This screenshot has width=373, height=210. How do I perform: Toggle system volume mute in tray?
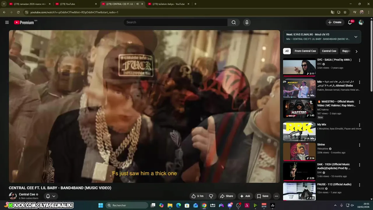(x=352, y=205)
